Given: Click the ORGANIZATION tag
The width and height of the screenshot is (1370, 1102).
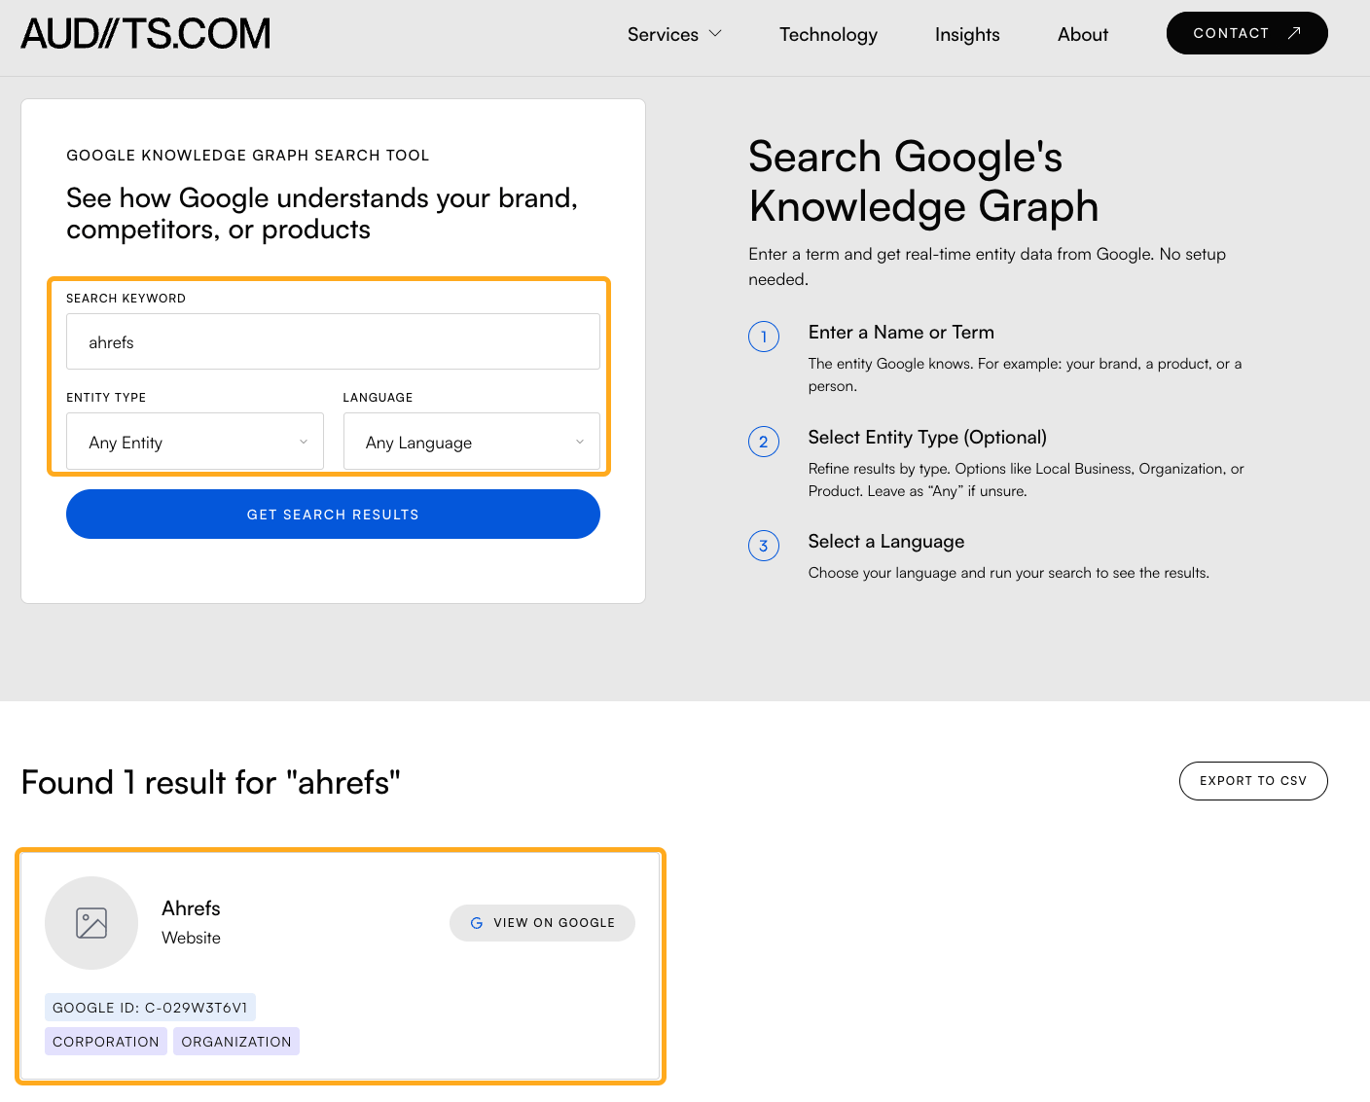Looking at the screenshot, I should click(236, 1042).
